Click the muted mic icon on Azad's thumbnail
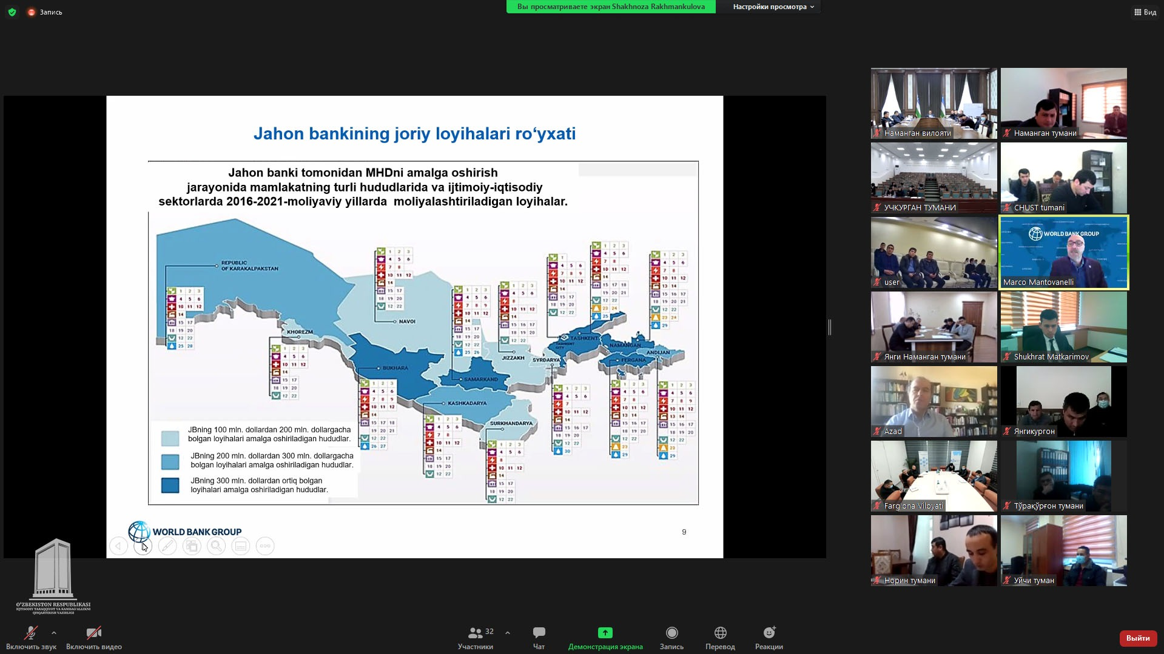Screen dimensions: 1164x654 877,432
